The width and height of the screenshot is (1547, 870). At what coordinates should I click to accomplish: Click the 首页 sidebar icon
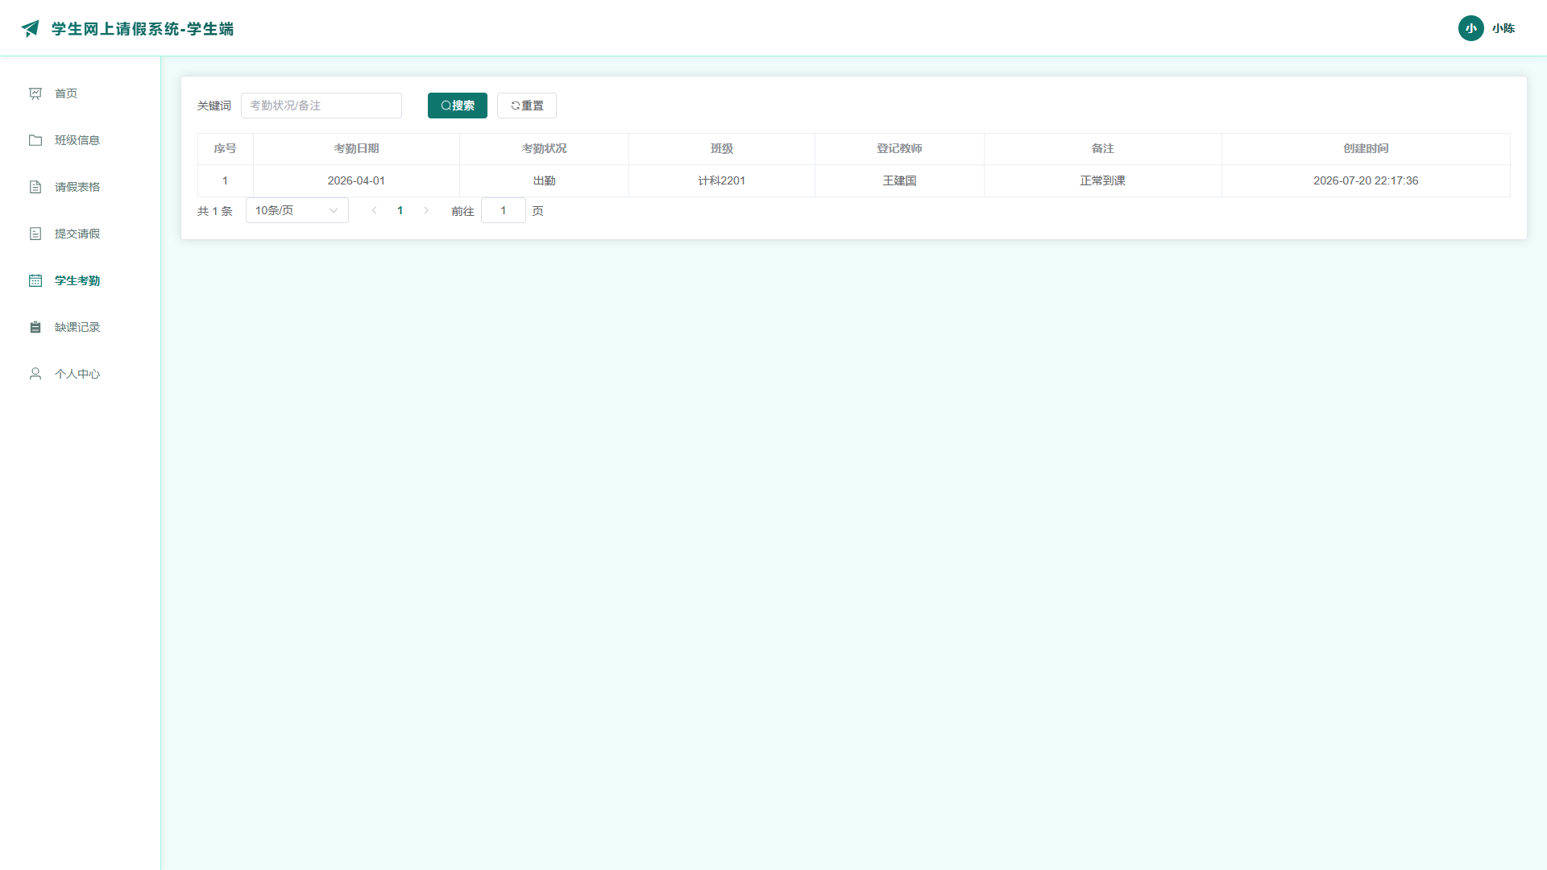coord(35,93)
